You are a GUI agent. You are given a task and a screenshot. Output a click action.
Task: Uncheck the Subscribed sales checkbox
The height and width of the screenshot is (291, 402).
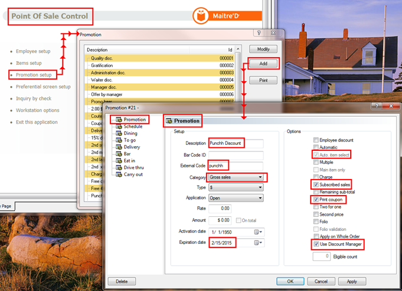coord(316,184)
